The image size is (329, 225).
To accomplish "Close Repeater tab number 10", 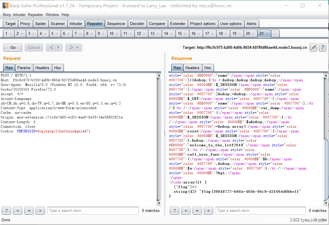I will (117, 34).
